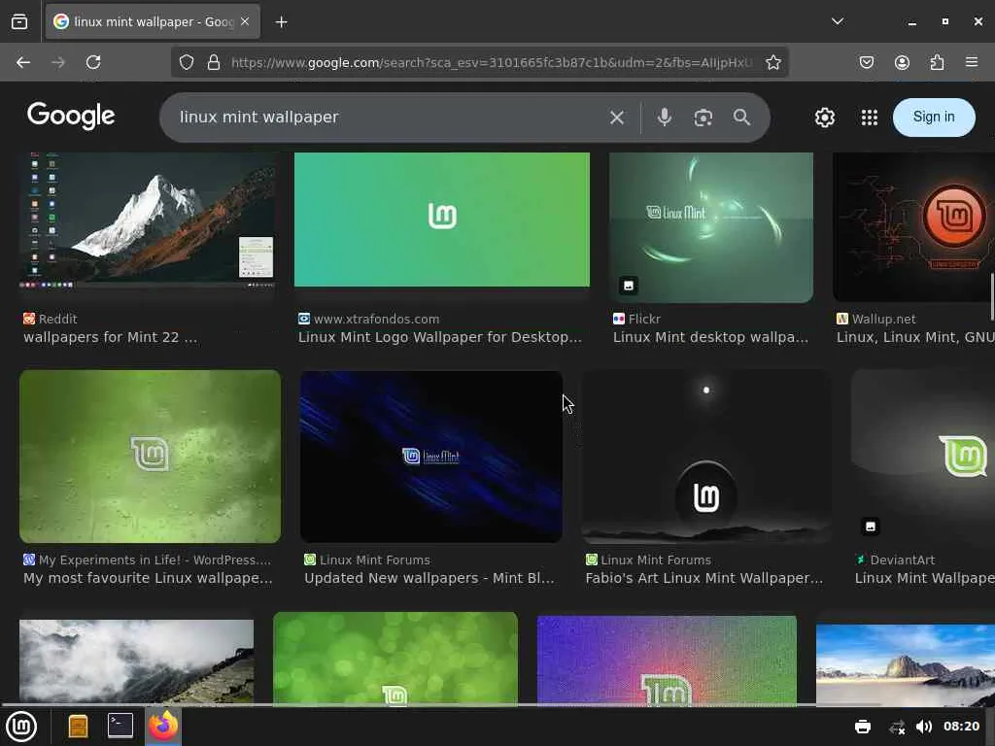
Task: Click the licensable badge on Flickr image
Action: coord(629,286)
